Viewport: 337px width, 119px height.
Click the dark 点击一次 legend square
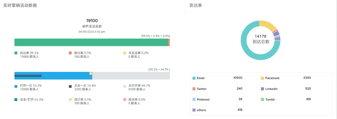pyautogui.click(x=70, y=86)
